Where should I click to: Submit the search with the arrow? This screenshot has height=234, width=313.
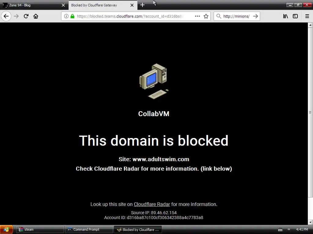256,16
